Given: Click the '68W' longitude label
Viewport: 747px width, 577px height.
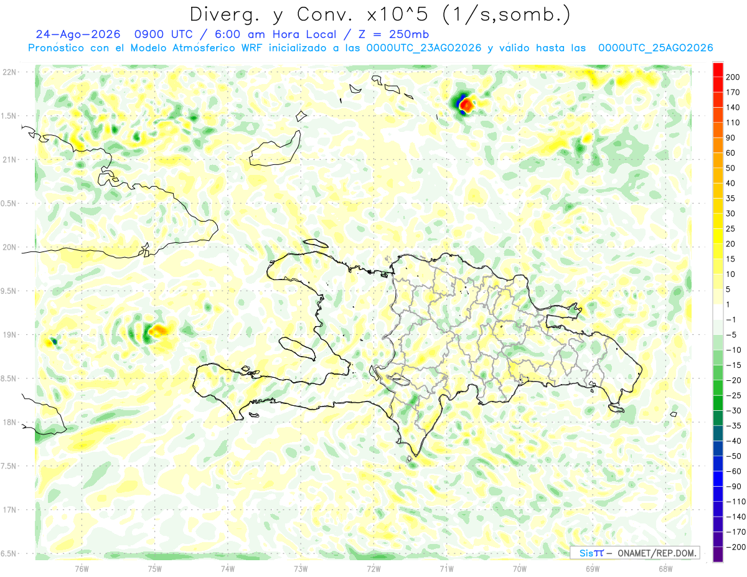Looking at the screenshot, I should point(665,568).
